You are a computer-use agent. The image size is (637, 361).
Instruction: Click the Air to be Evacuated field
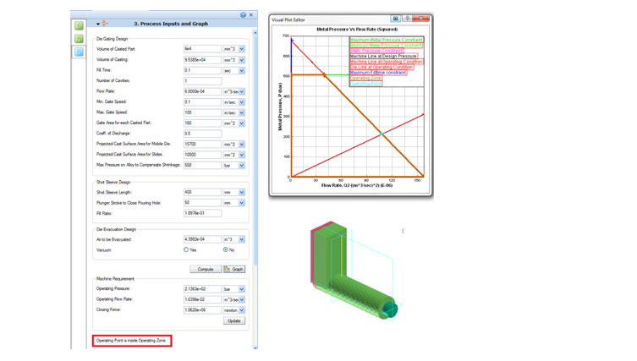[x=202, y=239]
